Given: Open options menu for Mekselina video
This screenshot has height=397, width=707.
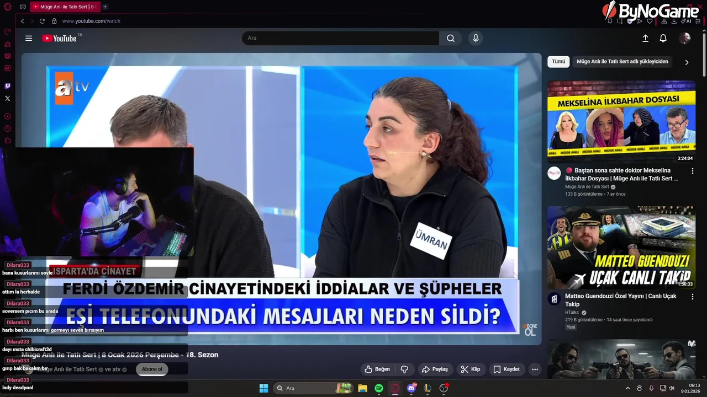Looking at the screenshot, I should [x=692, y=171].
